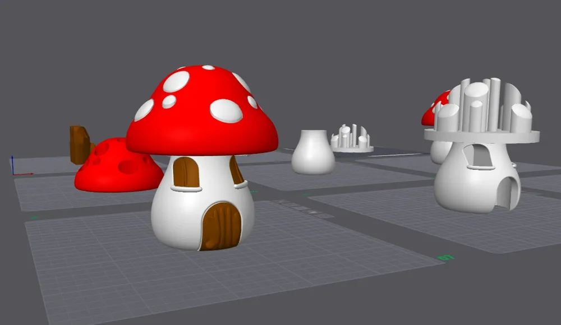Click the arched door opening of the white house
The width and height of the screenshot is (561, 325).
(x=507, y=193)
